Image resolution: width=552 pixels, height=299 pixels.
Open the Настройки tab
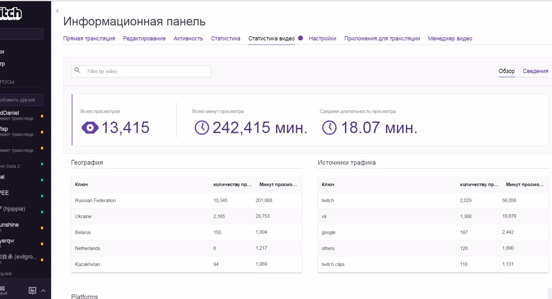click(x=322, y=38)
